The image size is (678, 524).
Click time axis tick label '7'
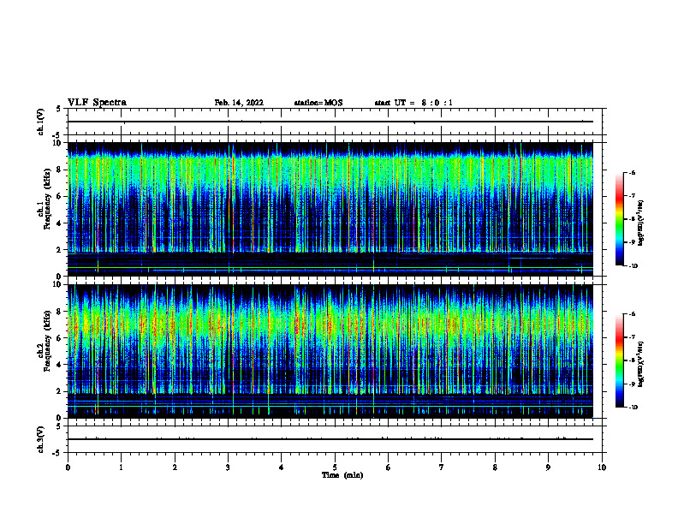(x=442, y=467)
